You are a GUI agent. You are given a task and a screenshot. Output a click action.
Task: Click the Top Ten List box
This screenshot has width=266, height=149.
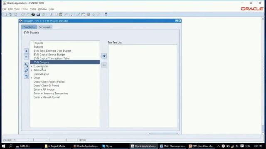click(142, 86)
